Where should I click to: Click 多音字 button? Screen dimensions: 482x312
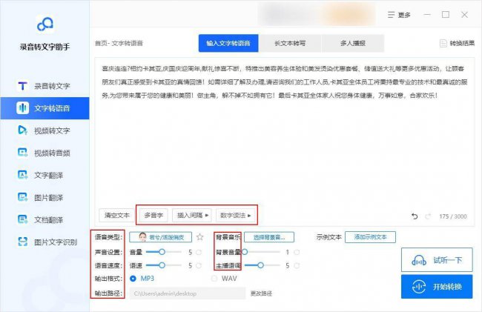(153, 215)
